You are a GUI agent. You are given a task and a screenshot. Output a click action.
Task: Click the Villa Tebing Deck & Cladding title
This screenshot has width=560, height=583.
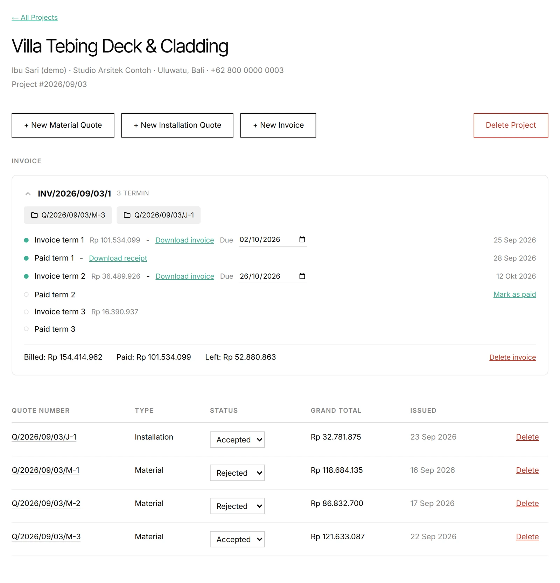coord(120,46)
